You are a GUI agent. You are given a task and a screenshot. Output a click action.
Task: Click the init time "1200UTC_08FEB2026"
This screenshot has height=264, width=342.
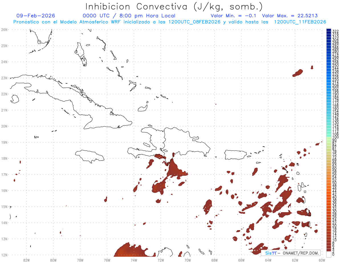coord(194,22)
